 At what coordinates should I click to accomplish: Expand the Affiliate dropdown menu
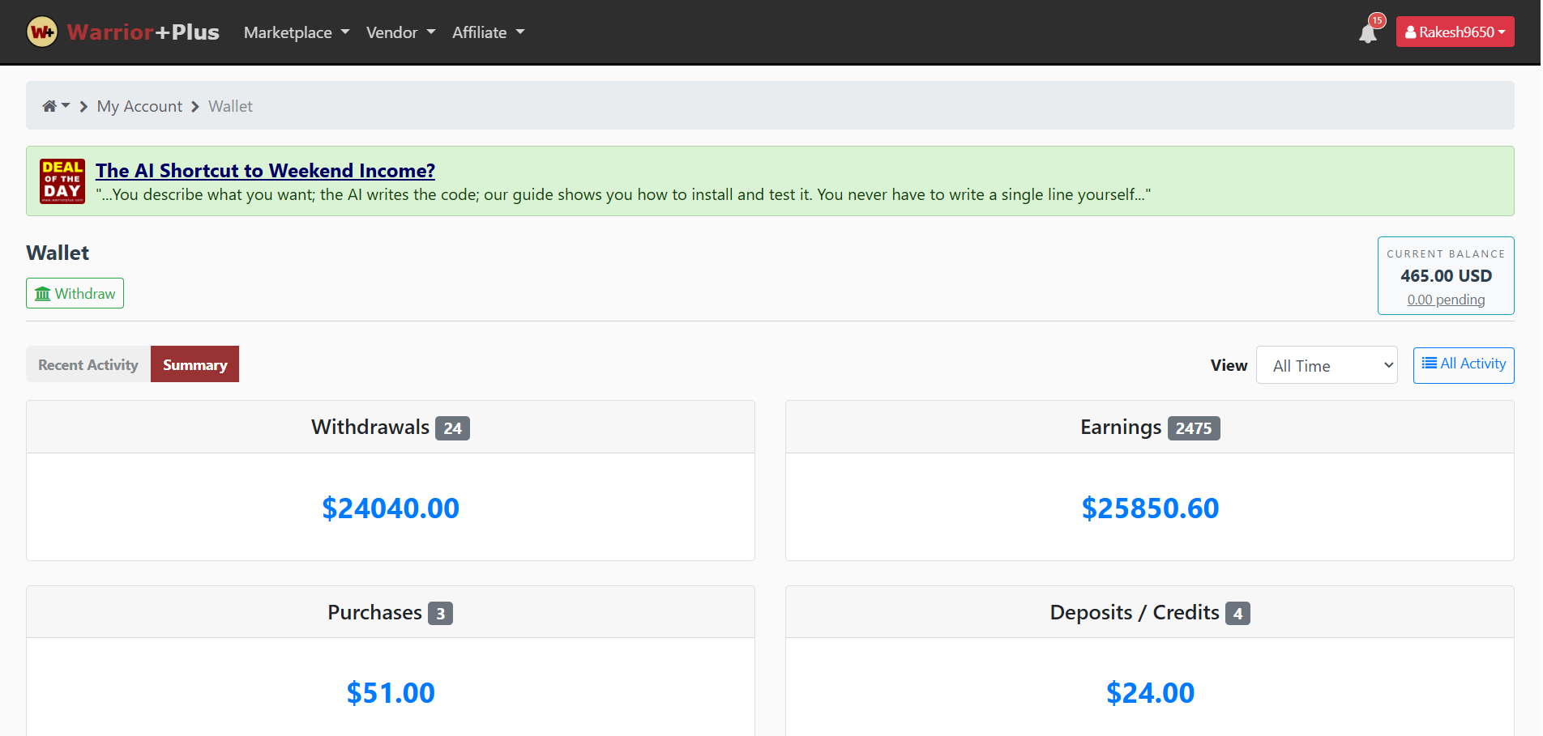point(488,32)
